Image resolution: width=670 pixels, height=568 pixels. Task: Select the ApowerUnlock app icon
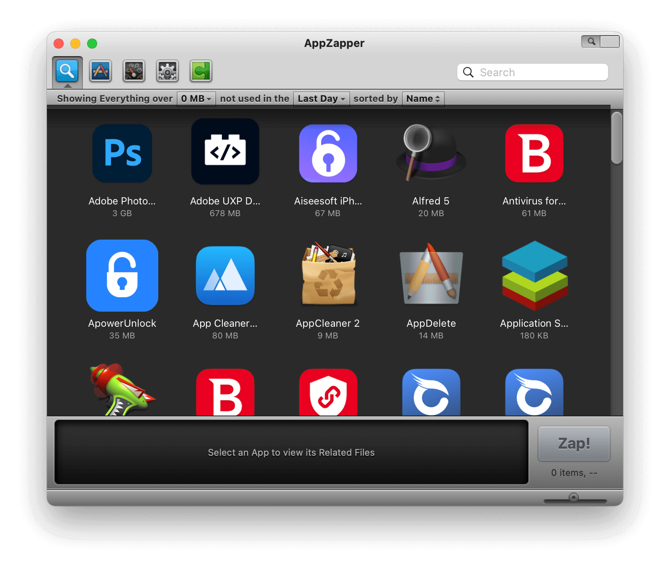pyautogui.click(x=122, y=276)
